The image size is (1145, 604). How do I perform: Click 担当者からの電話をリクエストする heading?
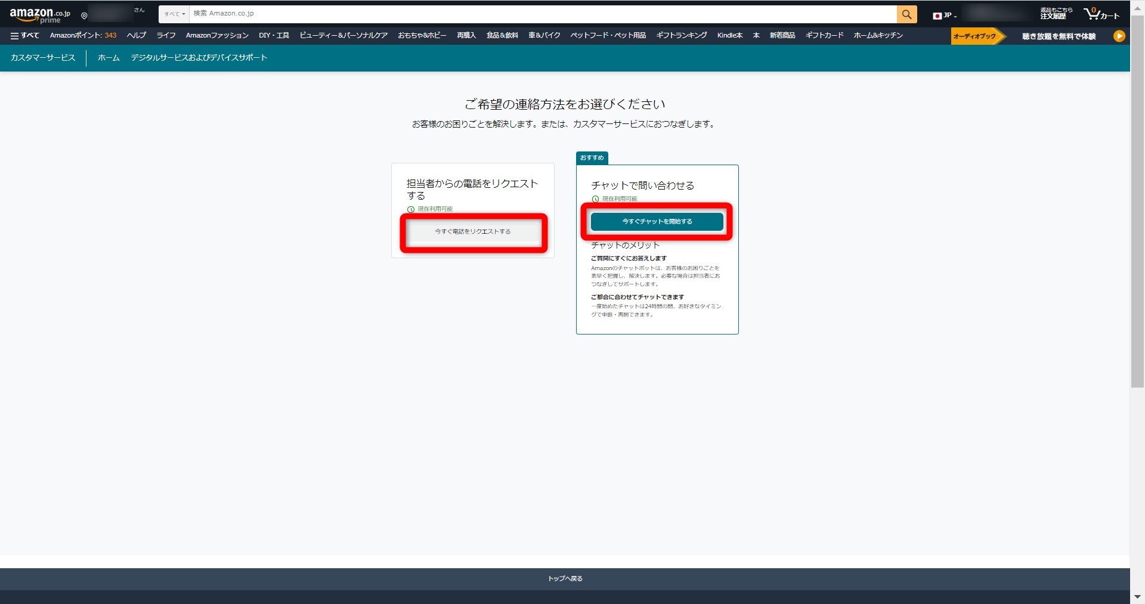click(472, 190)
